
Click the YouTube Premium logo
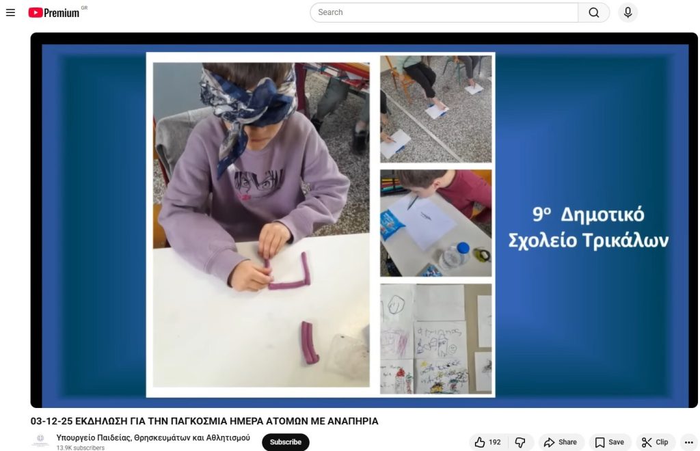click(x=55, y=12)
